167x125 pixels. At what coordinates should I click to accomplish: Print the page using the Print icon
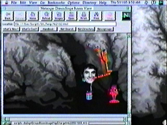click(x=84, y=16)
